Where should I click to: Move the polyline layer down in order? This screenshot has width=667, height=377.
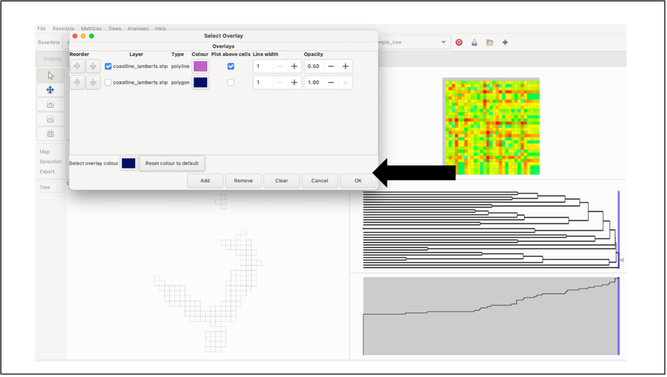point(93,66)
